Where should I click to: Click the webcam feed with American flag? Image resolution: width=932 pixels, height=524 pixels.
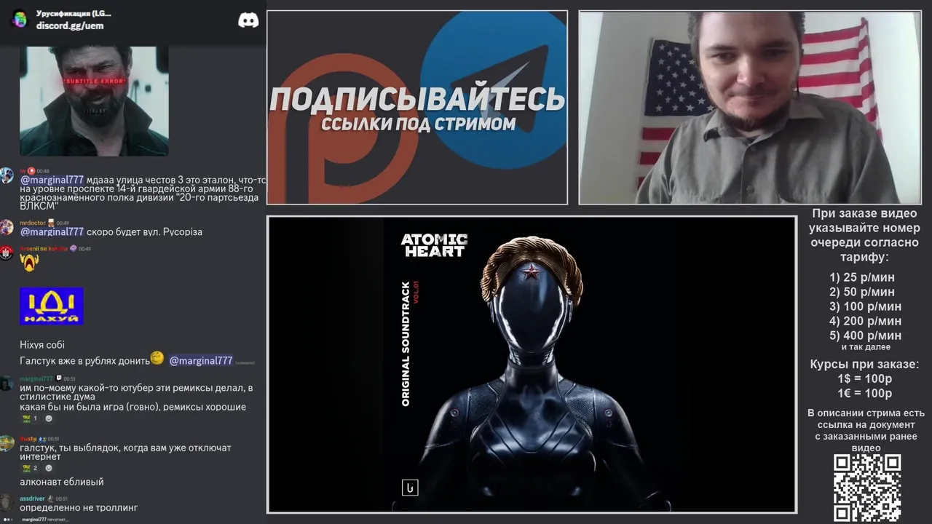(x=750, y=108)
